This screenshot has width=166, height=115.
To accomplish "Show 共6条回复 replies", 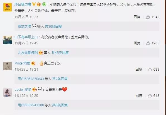I will tap(60, 105).
